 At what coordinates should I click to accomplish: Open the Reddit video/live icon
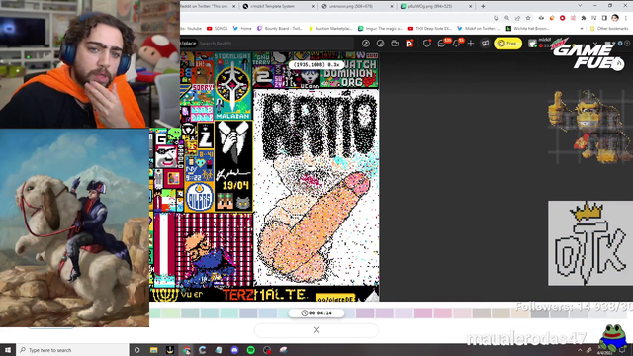point(395,44)
